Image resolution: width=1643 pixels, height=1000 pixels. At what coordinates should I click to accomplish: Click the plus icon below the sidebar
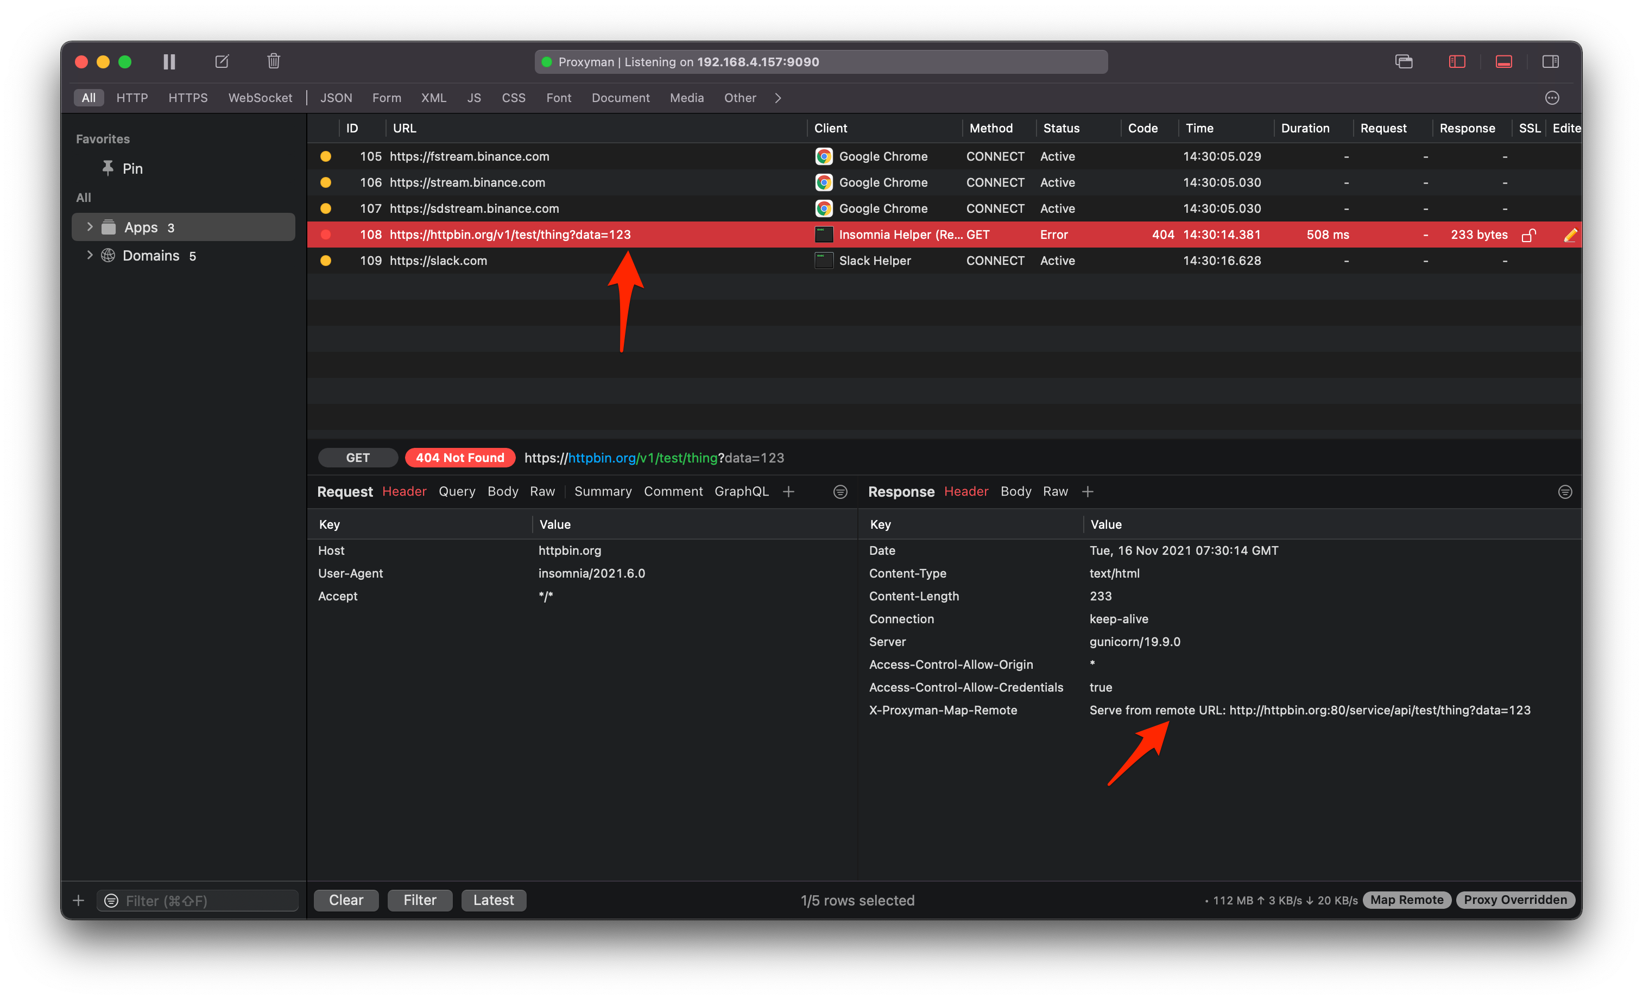tap(78, 900)
